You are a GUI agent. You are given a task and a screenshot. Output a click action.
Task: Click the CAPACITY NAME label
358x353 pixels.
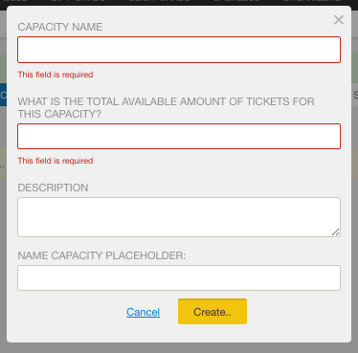tap(60, 27)
